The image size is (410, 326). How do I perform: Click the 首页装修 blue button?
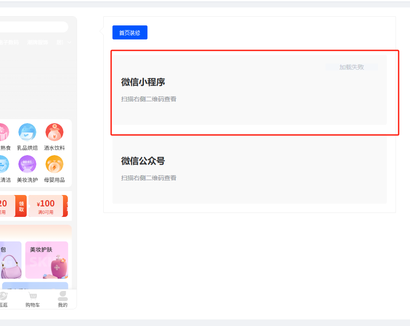click(x=130, y=32)
